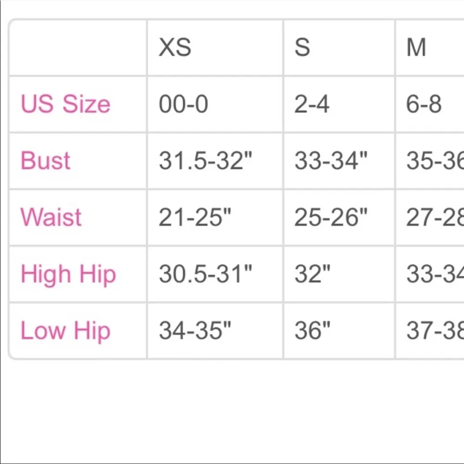Select the Bust row label

[x=45, y=161]
